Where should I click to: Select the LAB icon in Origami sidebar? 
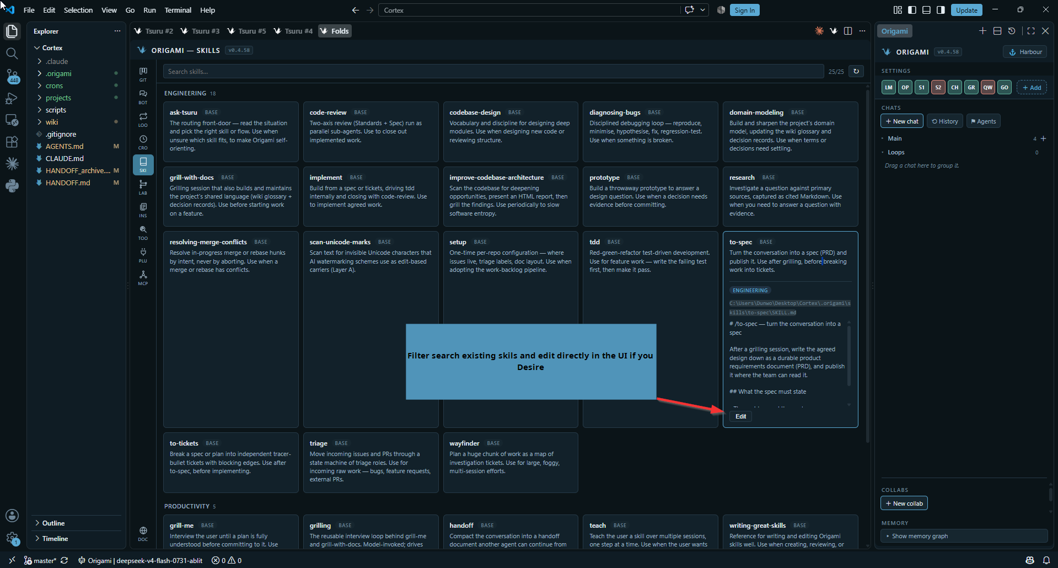tap(143, 187)
